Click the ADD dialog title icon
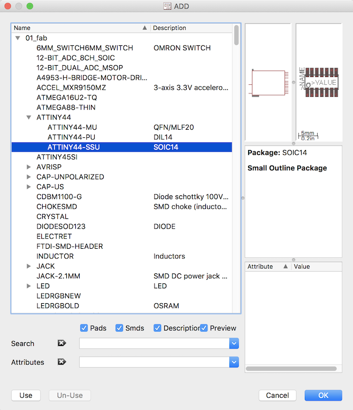353x410 pixels. [167, 6]
